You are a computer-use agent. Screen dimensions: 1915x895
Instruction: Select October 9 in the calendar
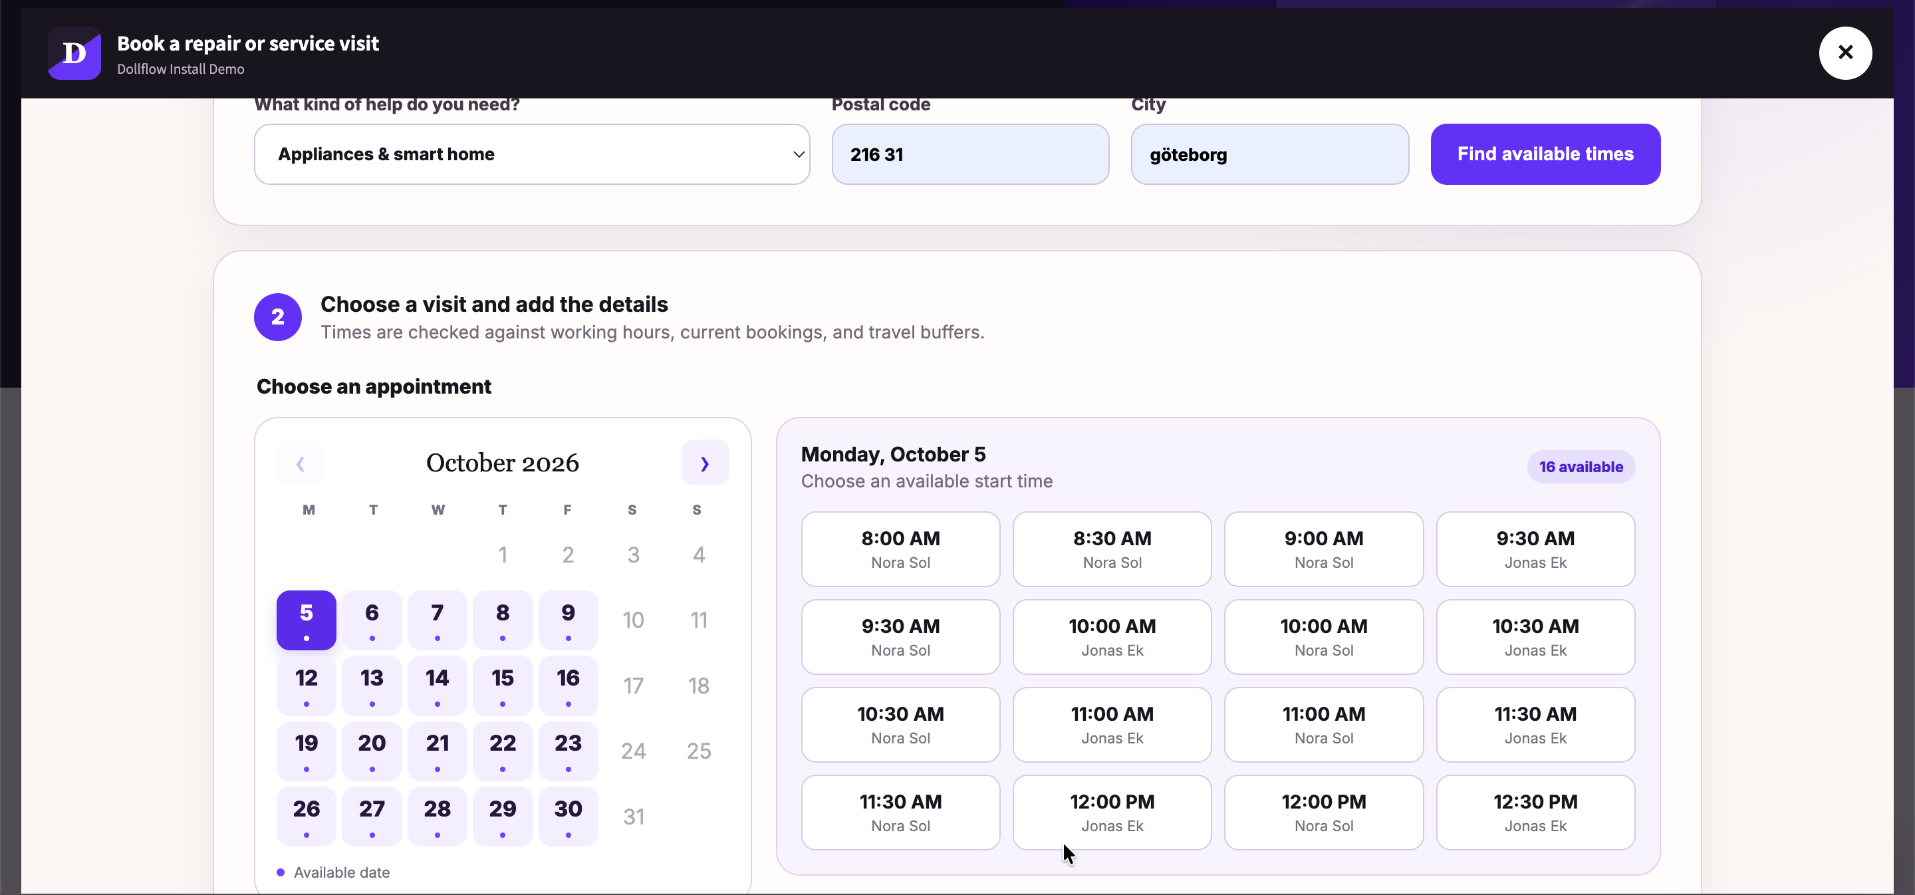(568, 620)
